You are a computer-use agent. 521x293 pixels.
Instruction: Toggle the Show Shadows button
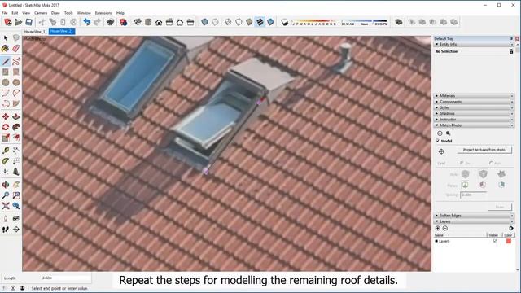[x=285, y=22]
